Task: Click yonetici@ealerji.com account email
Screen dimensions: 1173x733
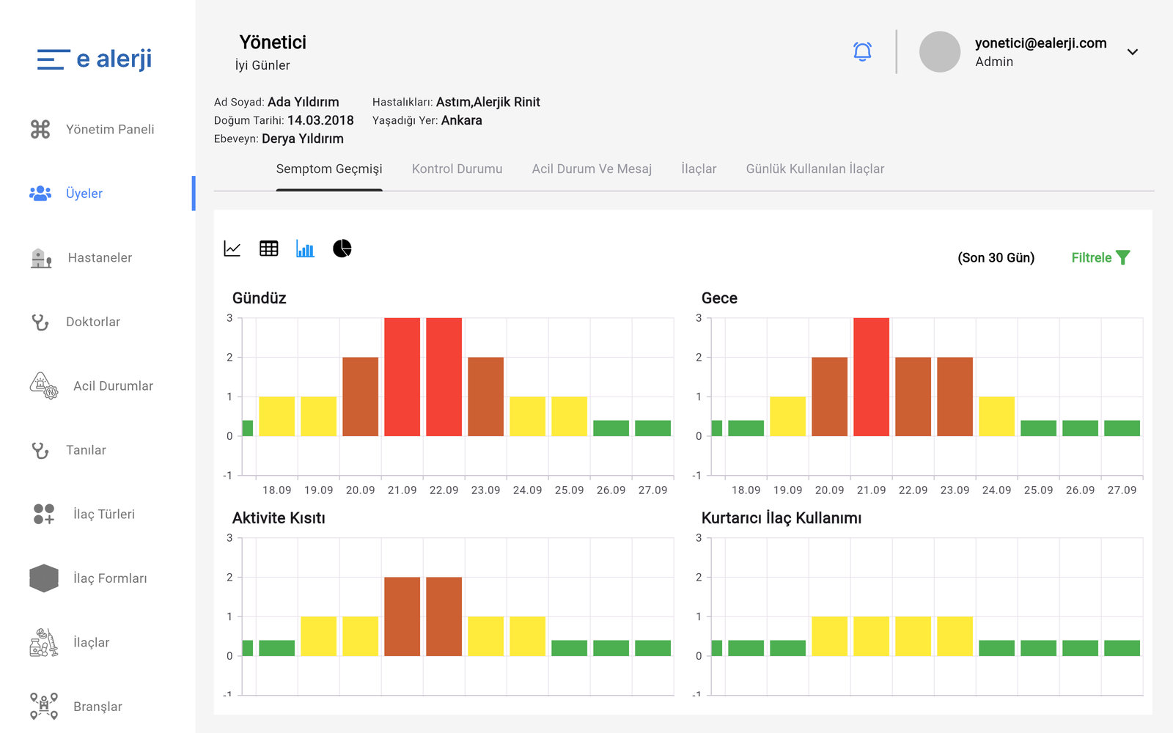Action: point(1041,43)
